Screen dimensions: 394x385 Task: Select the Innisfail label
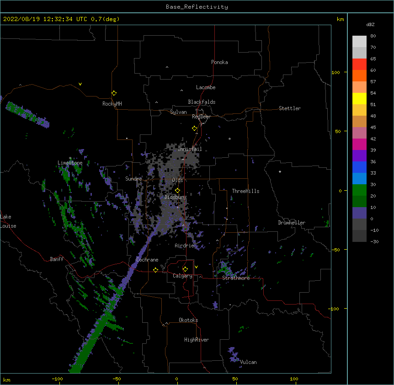[190, 149]
